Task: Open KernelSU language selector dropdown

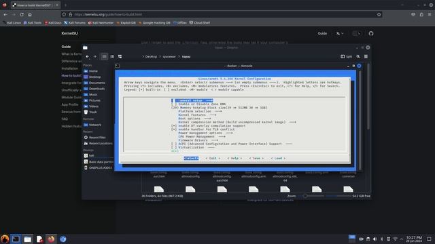Action: click(340, 33)
